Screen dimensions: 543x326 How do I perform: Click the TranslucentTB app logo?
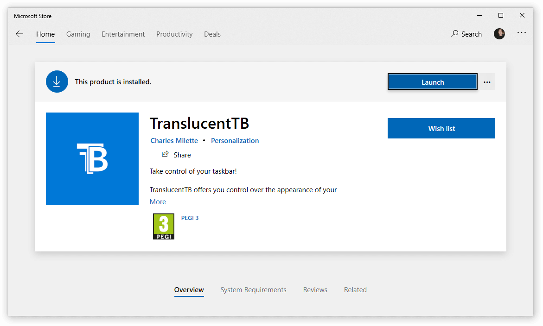pos(92,159)
